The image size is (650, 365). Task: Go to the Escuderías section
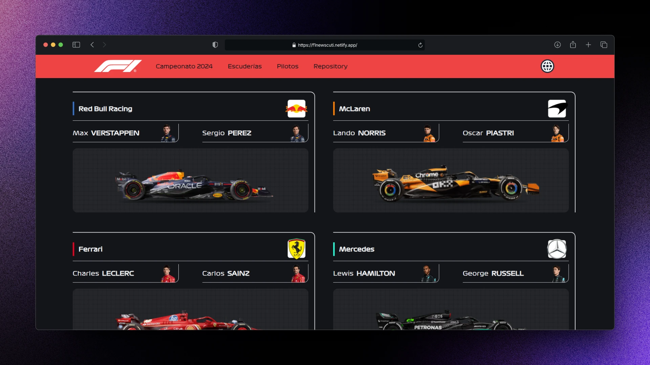pyautogui.click(x=244, y=66)
